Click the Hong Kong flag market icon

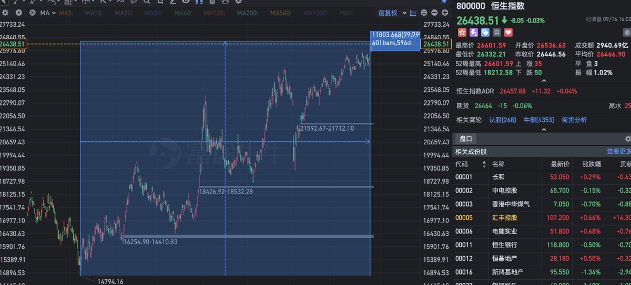click(x=461, y=33)
